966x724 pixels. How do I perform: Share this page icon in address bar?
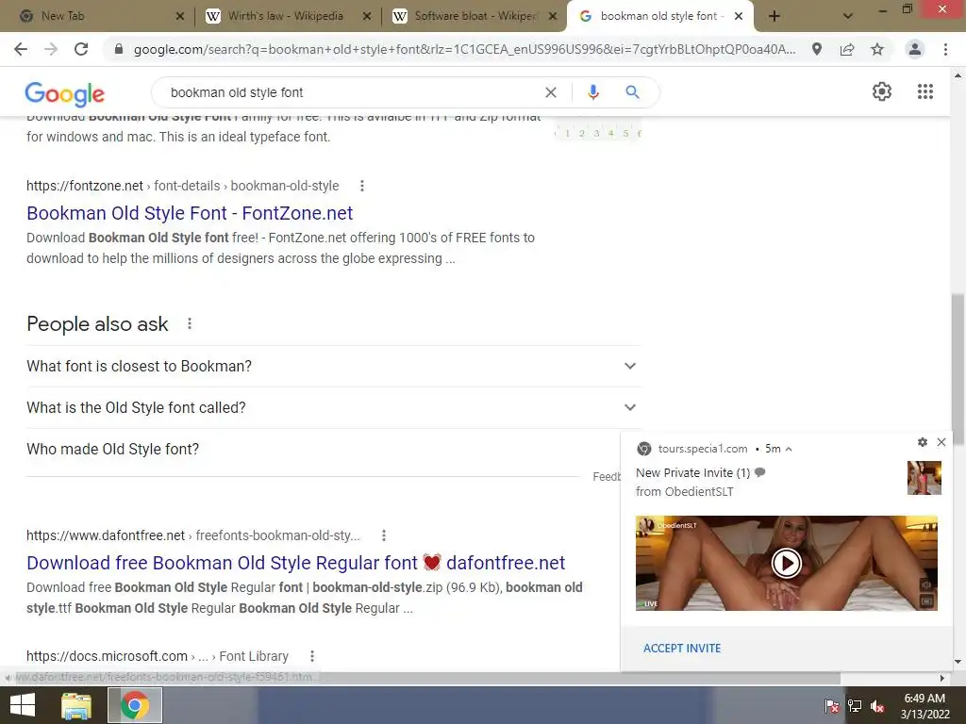point(847,49)
